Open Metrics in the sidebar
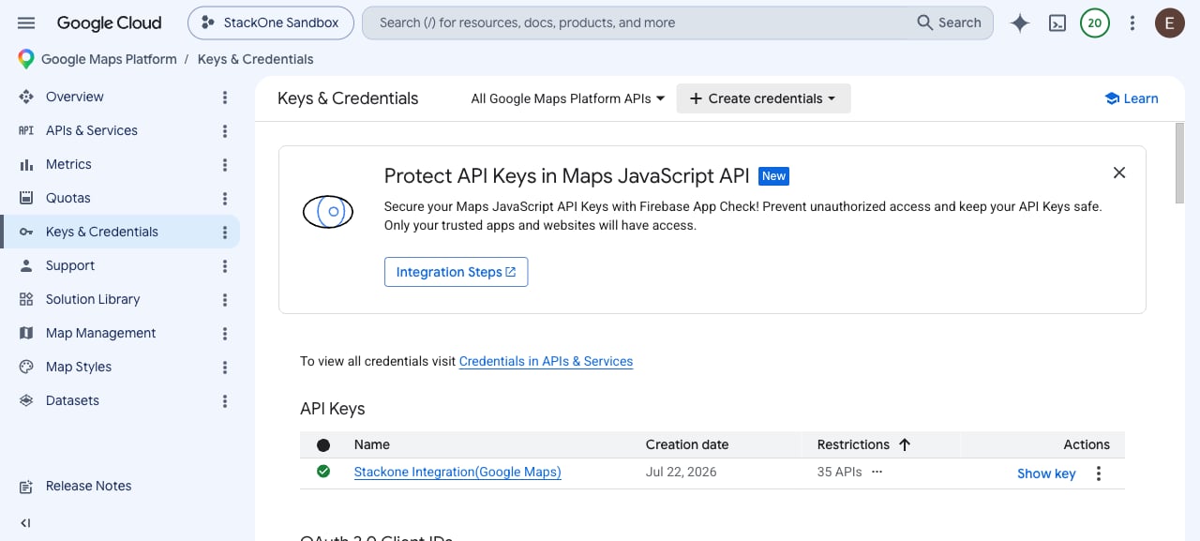 pos(68,164)
